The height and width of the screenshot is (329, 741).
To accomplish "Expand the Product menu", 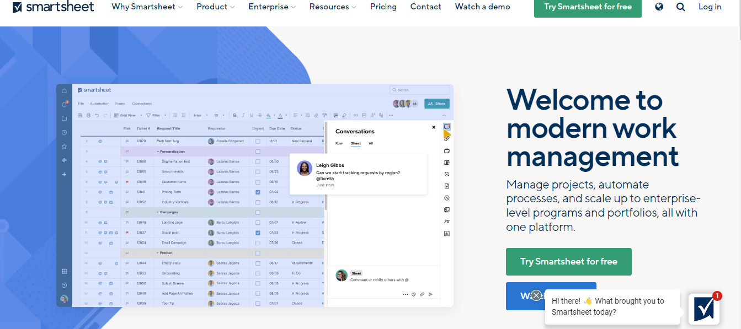I will click(x=216, y=7).
